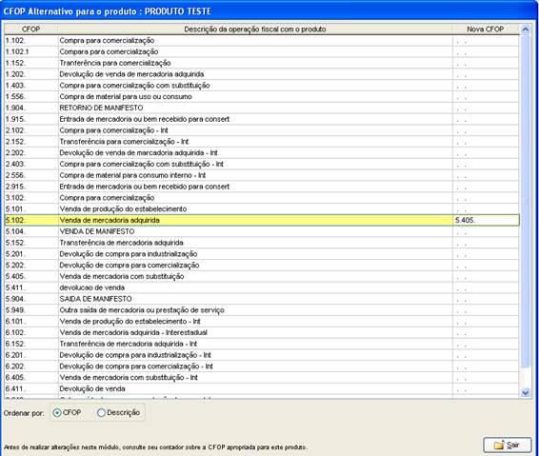The width and height of the screenshot is (539, 456).
Task: Edit the Nova CFOP field showing 5.405
Action: point(486,220)
